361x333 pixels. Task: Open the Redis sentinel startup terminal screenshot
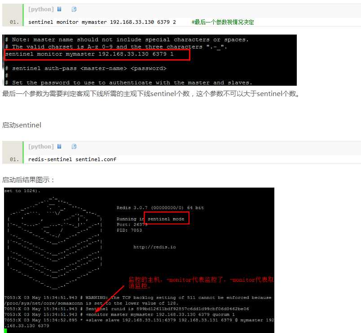pos(139,260)
